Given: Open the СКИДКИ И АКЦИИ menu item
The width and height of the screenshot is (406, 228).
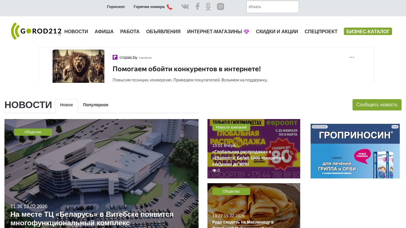Looking at the screenshot, I should click(277, 32).
